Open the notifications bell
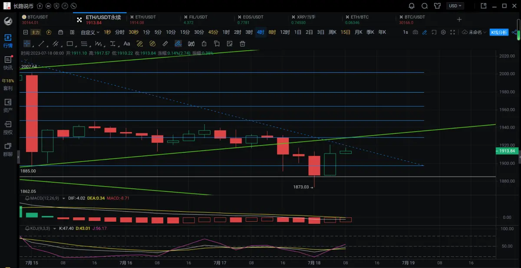Viewport: 521px width, 268px height. [x=412, y=6]
